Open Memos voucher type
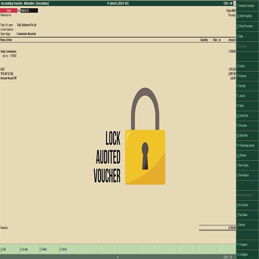Screen dimensions: 259x259 [248, 155]
